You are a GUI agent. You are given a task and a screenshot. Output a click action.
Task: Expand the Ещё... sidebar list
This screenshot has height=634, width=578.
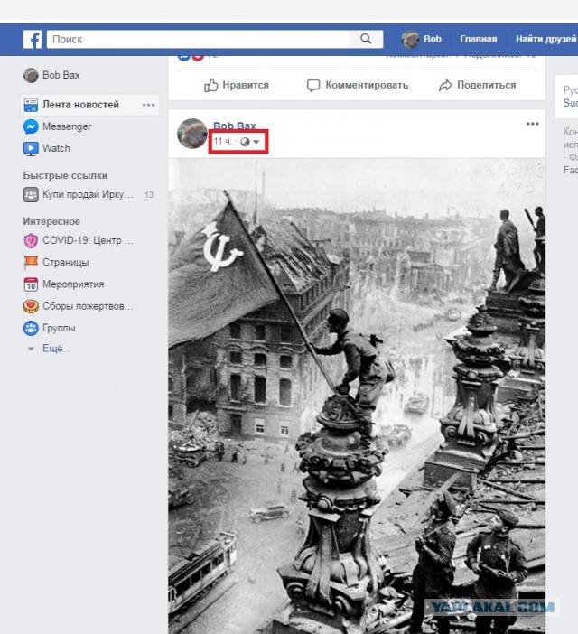click(x=56, y=349)
